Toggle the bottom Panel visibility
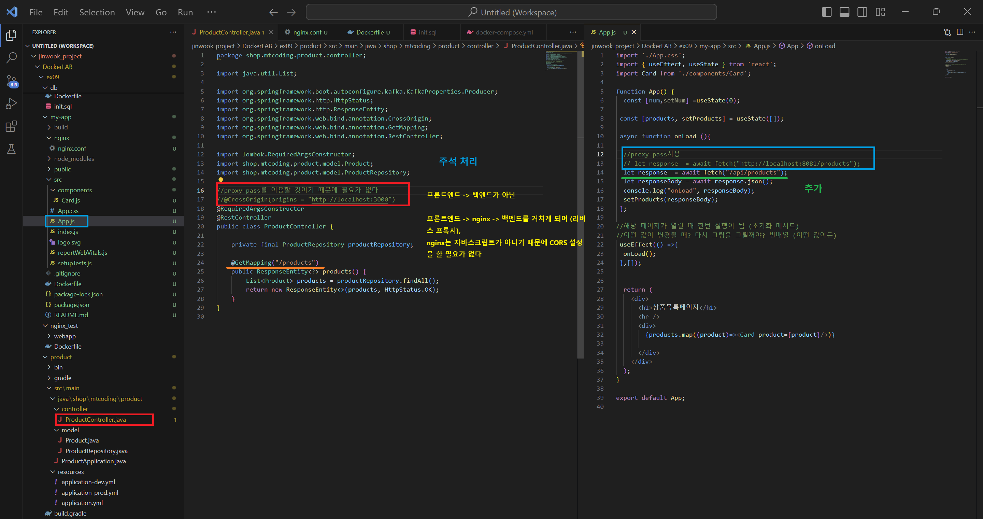This screenshot has width=983, height=519. pyautogui.click(x=844, y=12)
